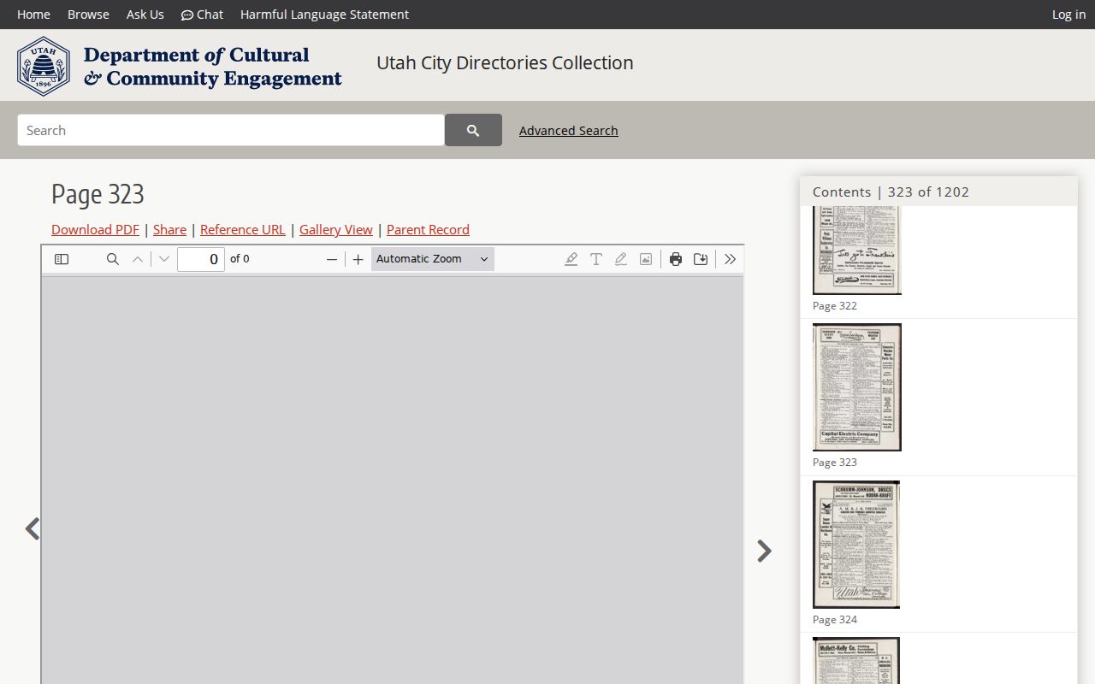The height and width of the screenshot is (684, 1095).
Task: Zoom in with the plus icon
Action: (x=358, y=259)
